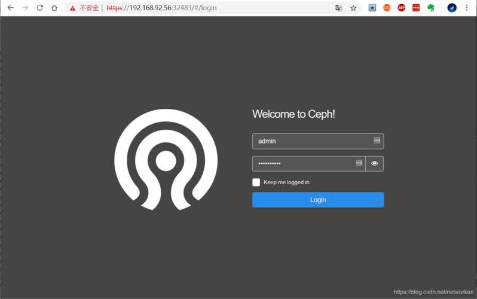Screen dimensions: 477x299
Task: Open the browser home page icon
Action: click(54, 8)
